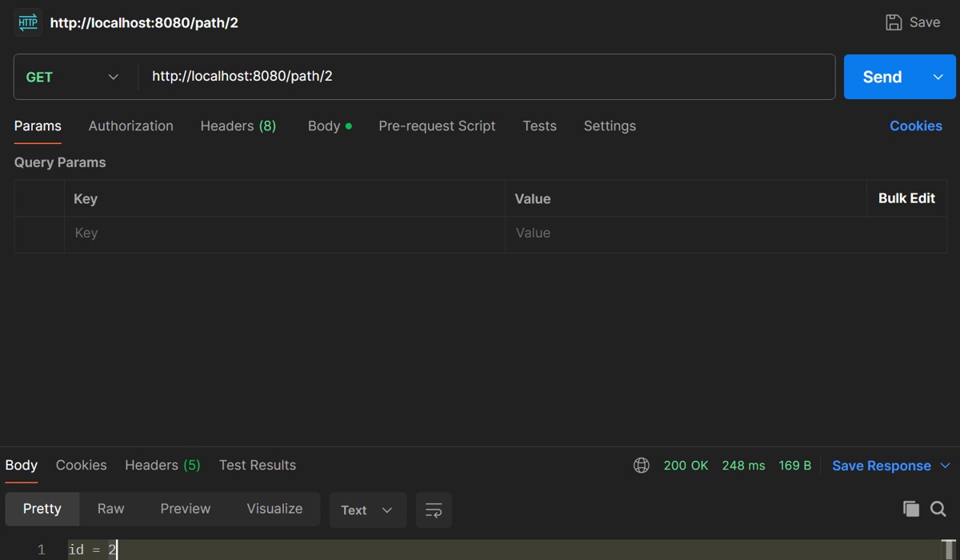960x560 pixels.
Task: Click the network globe icon
Action: click(641, 466)
